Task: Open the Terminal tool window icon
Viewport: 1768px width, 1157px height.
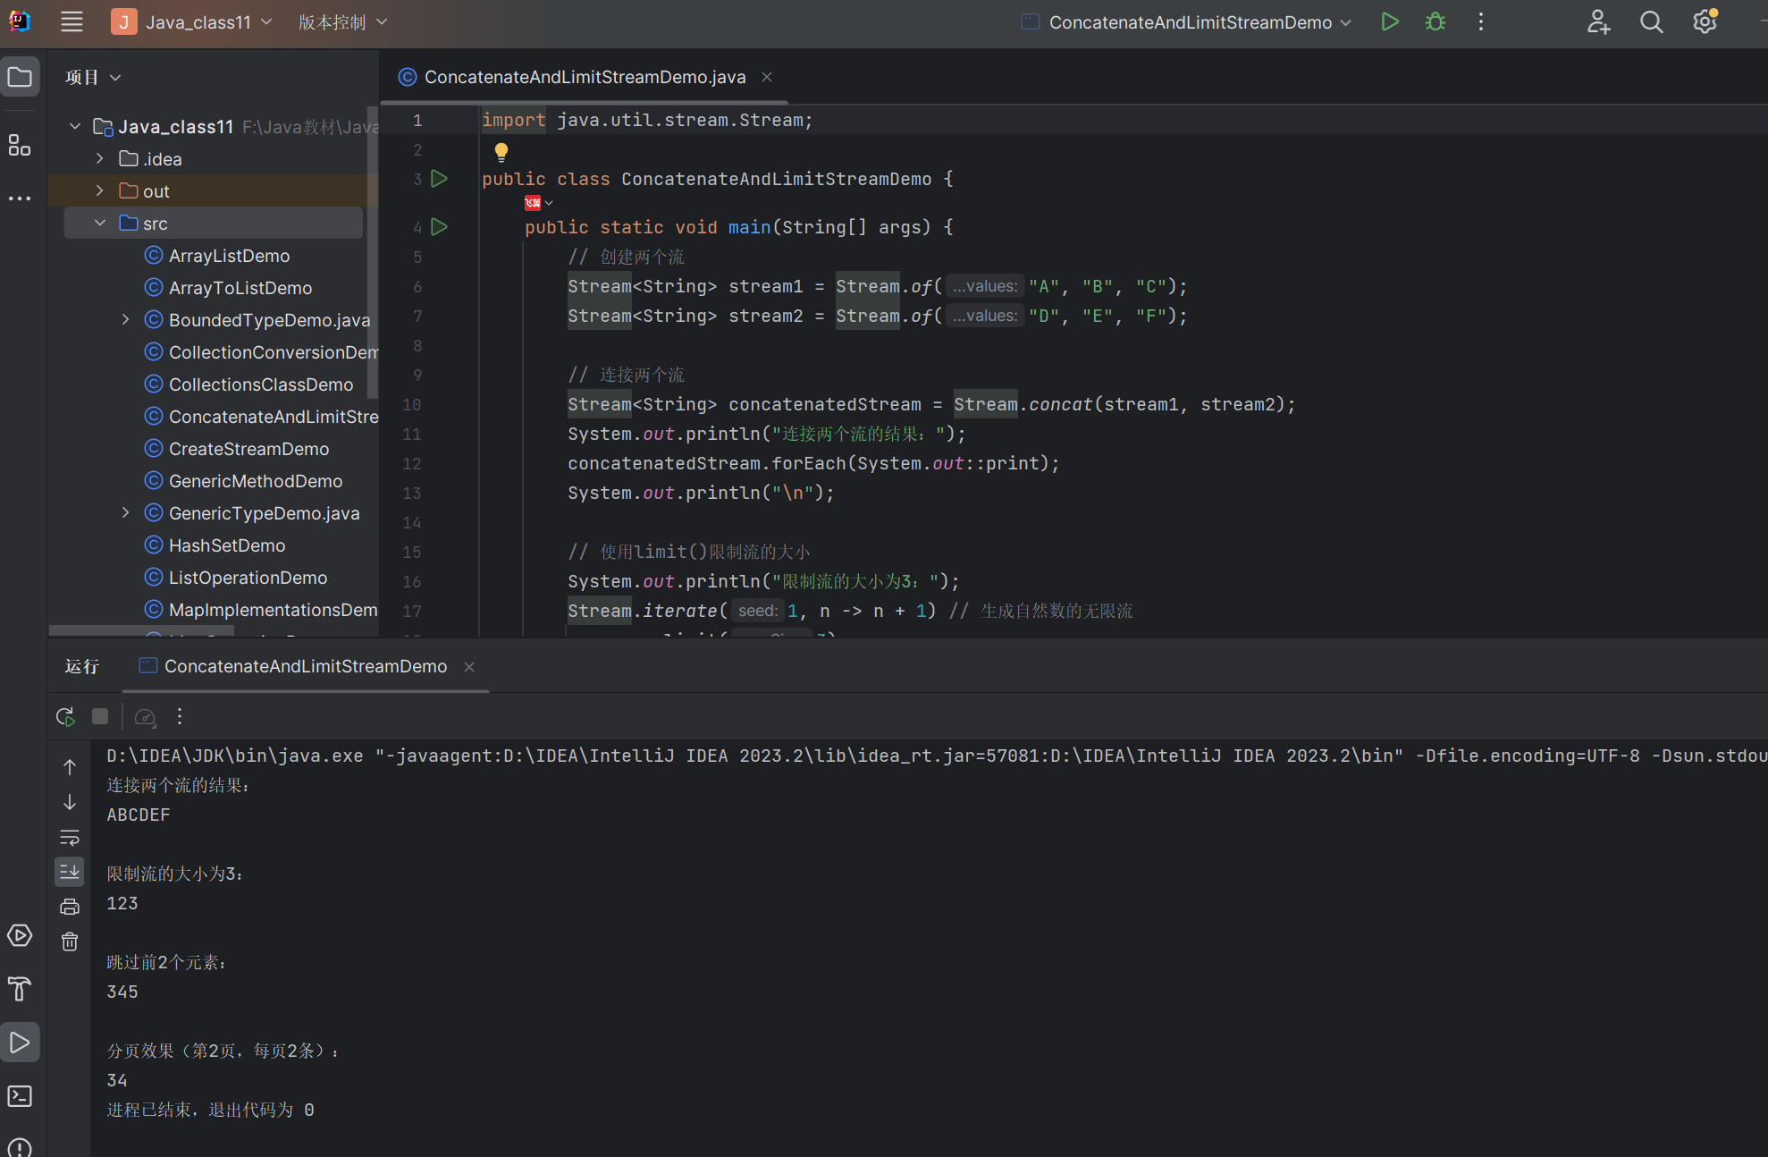Action: [x=20, y=1096]
